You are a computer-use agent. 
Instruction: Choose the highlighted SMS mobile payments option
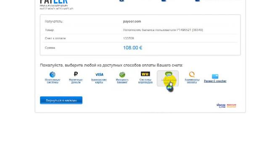coord(168,78)
